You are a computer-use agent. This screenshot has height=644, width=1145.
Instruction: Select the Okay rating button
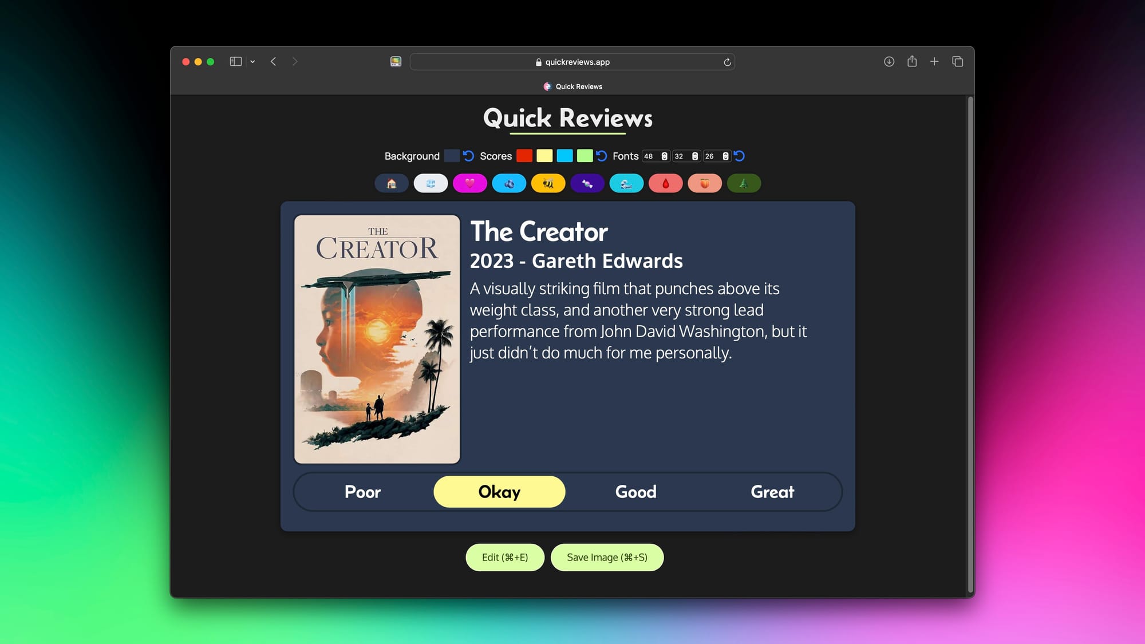click(499, 491)
